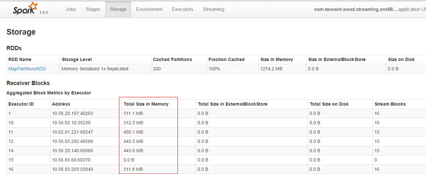Click the Size in Memory column header
This screenshot has width=426, height=174.
coord(277,59)
